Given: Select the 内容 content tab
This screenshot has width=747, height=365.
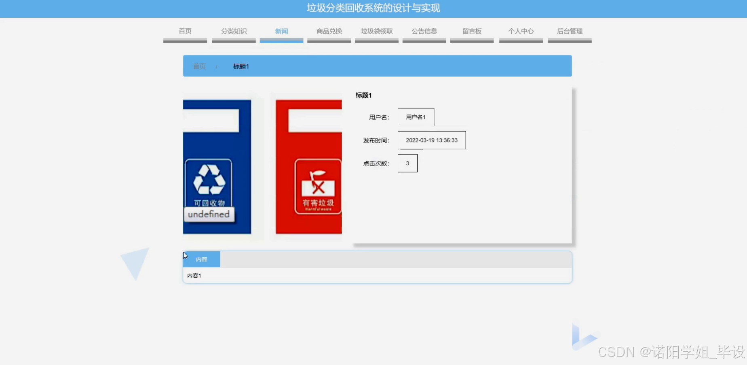Looking at the screenshot, I should [x=201, y=259].
